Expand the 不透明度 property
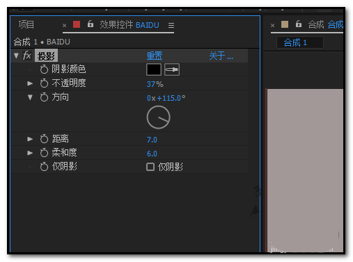 [x=30, y=83]
